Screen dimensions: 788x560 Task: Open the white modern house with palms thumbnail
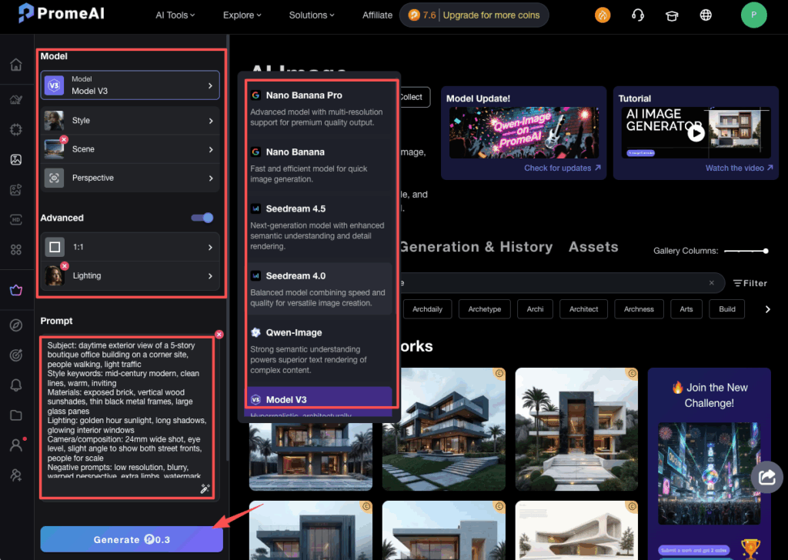pyautogui.click(x=576, y=429)
